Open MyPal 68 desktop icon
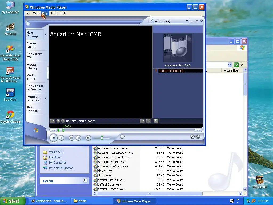273x205 pixels. point(10,29)
